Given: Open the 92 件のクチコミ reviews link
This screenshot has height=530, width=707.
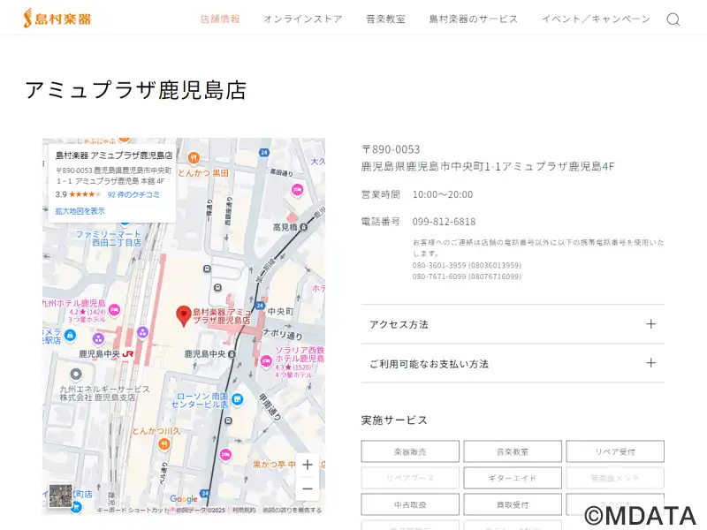Looking at the screenshot, I should pyautogui.click(x=133, y=194).
